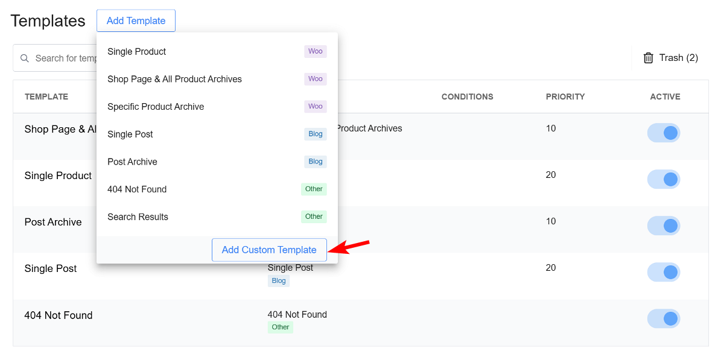Image resolution: width=724 pixels, height=357 pixels.
Task: Pick Post Archive from the template list
Action: [132, 162]
